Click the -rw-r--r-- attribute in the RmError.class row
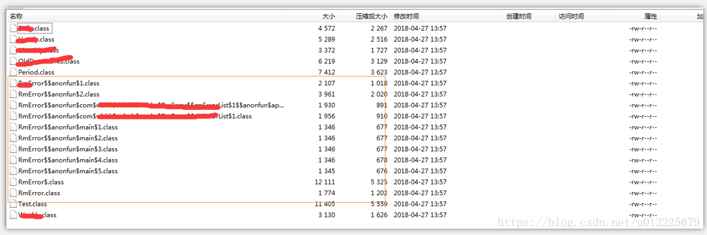The width and height of the screenshot is (707, 235). 643,193
